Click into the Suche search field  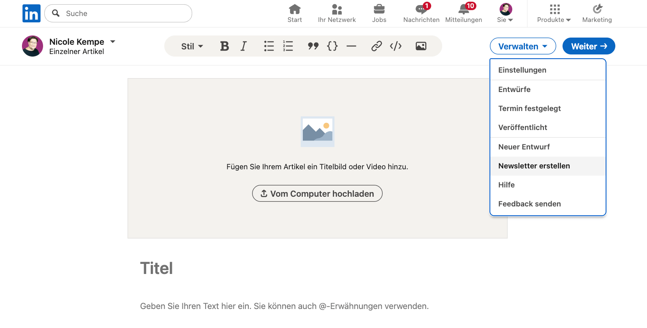tap(118, 13)
